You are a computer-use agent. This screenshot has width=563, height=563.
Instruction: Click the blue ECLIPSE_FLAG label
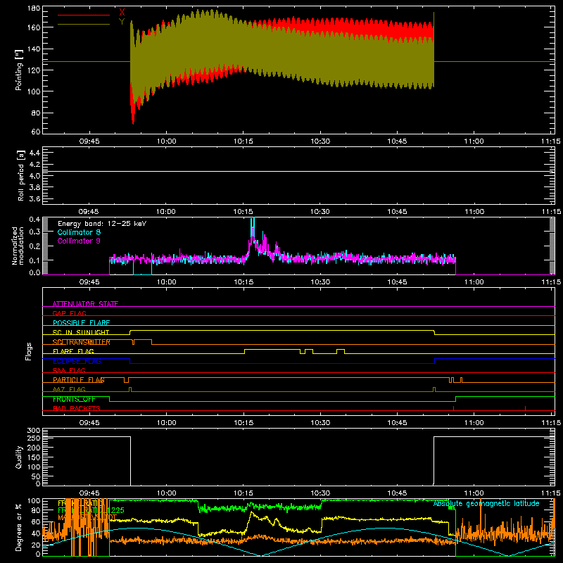pos(77,361)
